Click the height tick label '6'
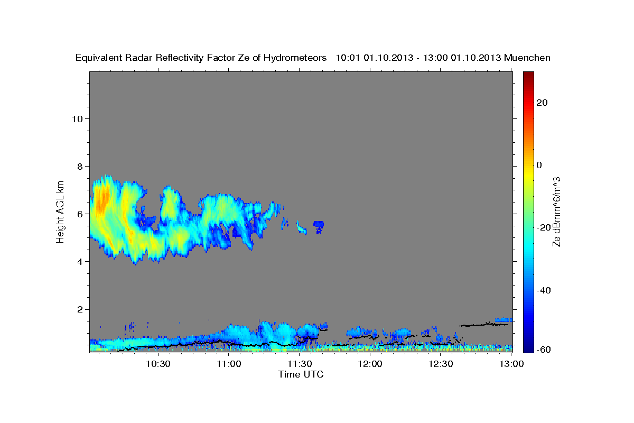This screenshot has height=423, width=634. click(79, 214)
